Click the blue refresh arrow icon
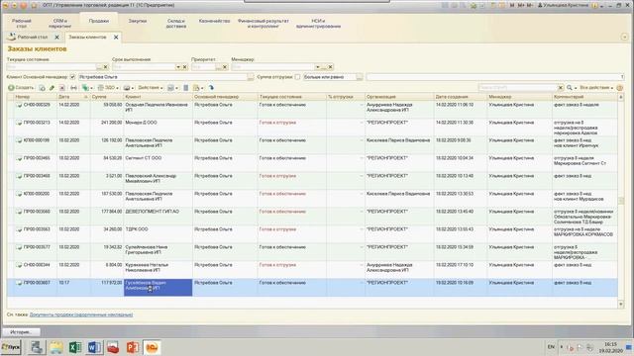Screen dimensions: 634x356 click(x=211, y=88)
